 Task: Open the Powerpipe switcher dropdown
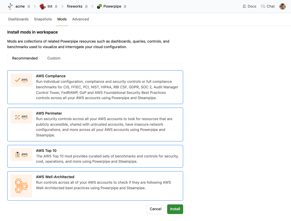pos(125,6)
